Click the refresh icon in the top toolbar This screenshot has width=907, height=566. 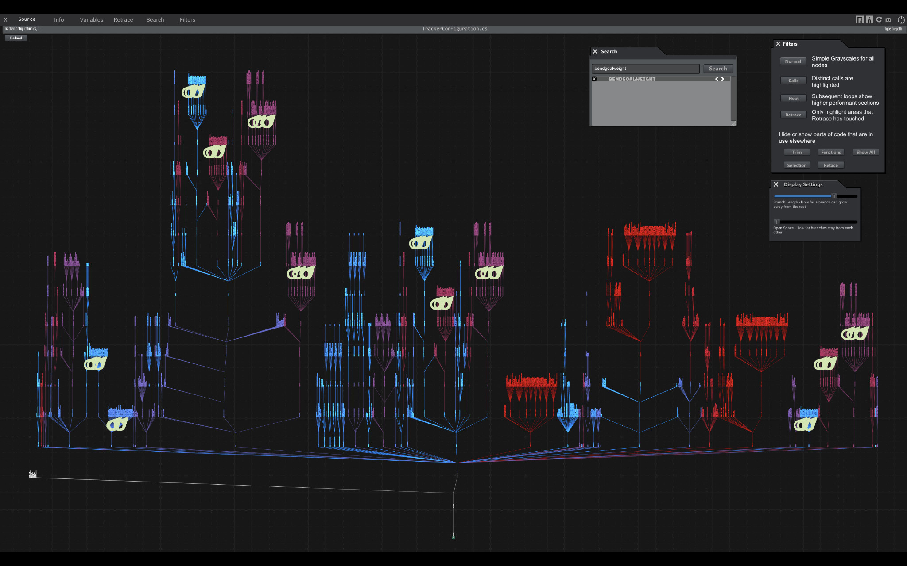coord(879,20)
